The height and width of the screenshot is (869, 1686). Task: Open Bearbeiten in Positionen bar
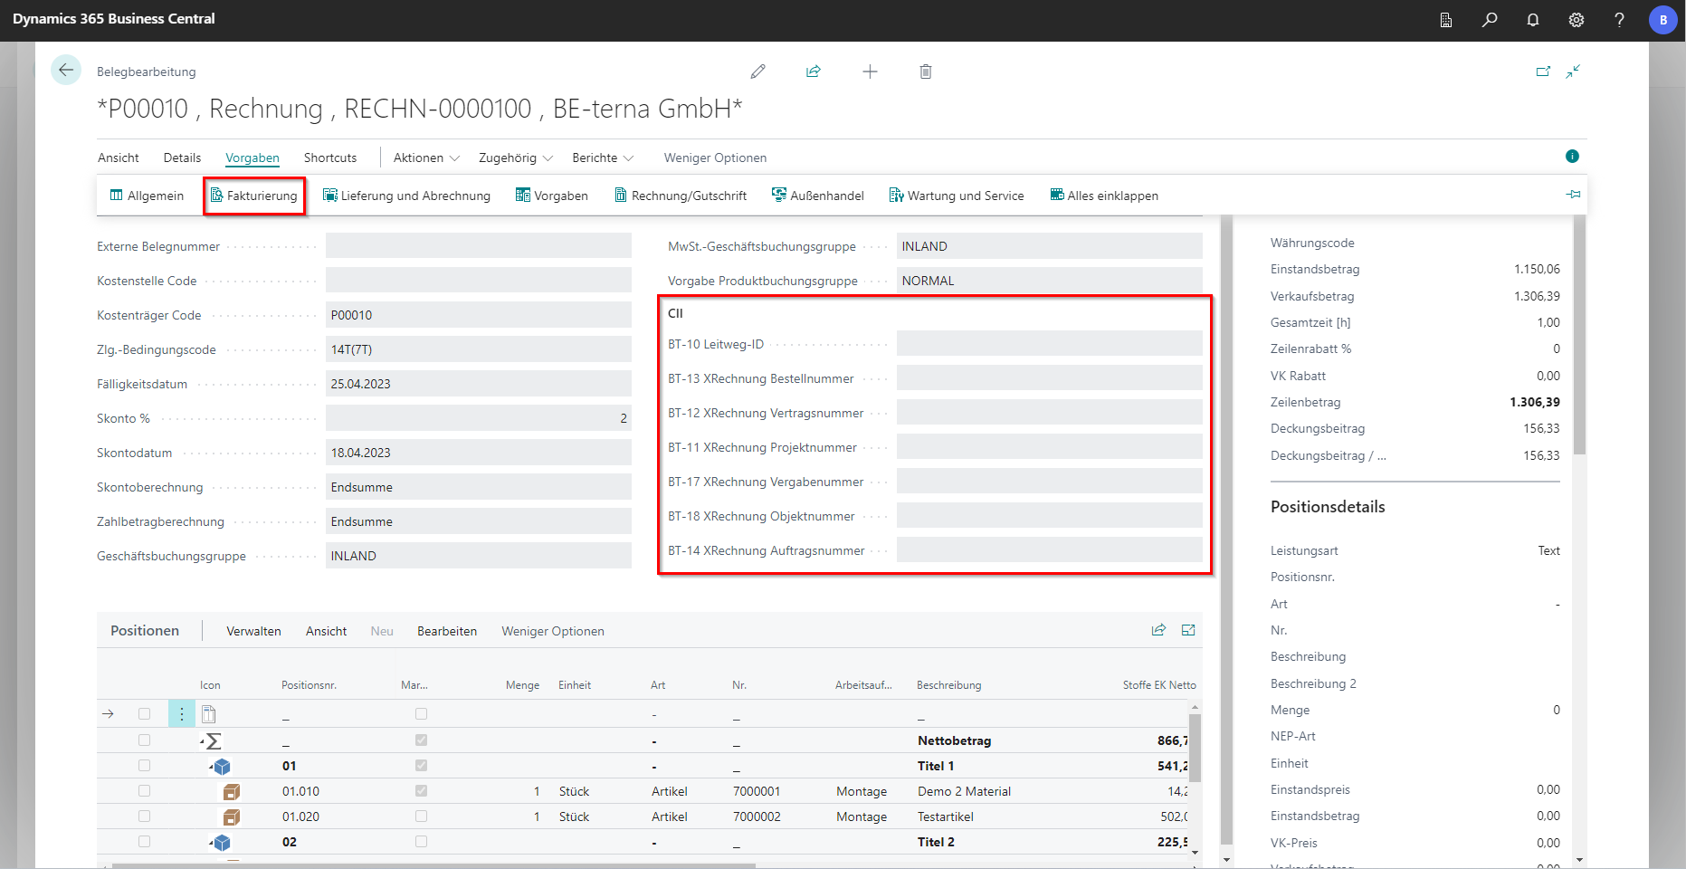point(447,631)
